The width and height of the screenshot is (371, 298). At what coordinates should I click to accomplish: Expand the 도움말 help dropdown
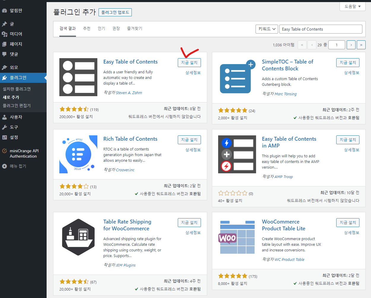click(353, 6)
